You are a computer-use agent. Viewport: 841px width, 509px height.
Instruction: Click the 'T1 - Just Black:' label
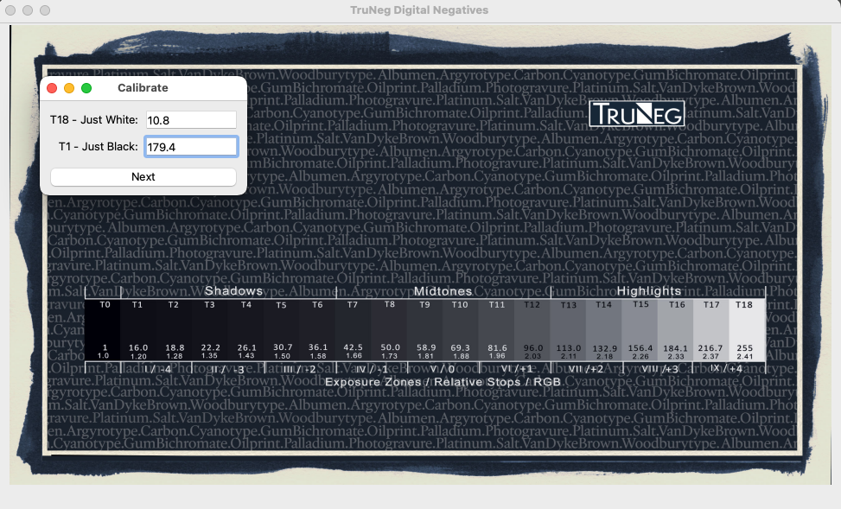[99, 146]
